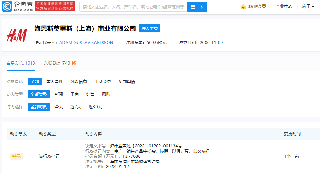Screen dimensions: 320x174
Task: Select the 经营 dynamic type
Action: click(x=90, y=94)
